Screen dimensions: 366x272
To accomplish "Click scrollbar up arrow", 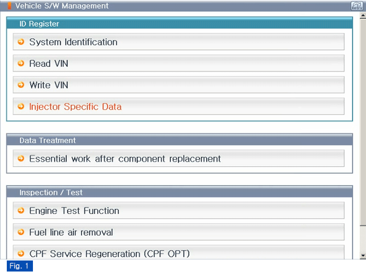I will point(363,16).
